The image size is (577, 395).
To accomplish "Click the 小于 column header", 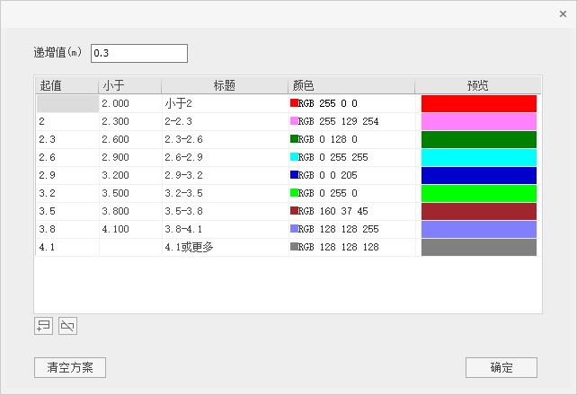I will click(x=129, y=85).
